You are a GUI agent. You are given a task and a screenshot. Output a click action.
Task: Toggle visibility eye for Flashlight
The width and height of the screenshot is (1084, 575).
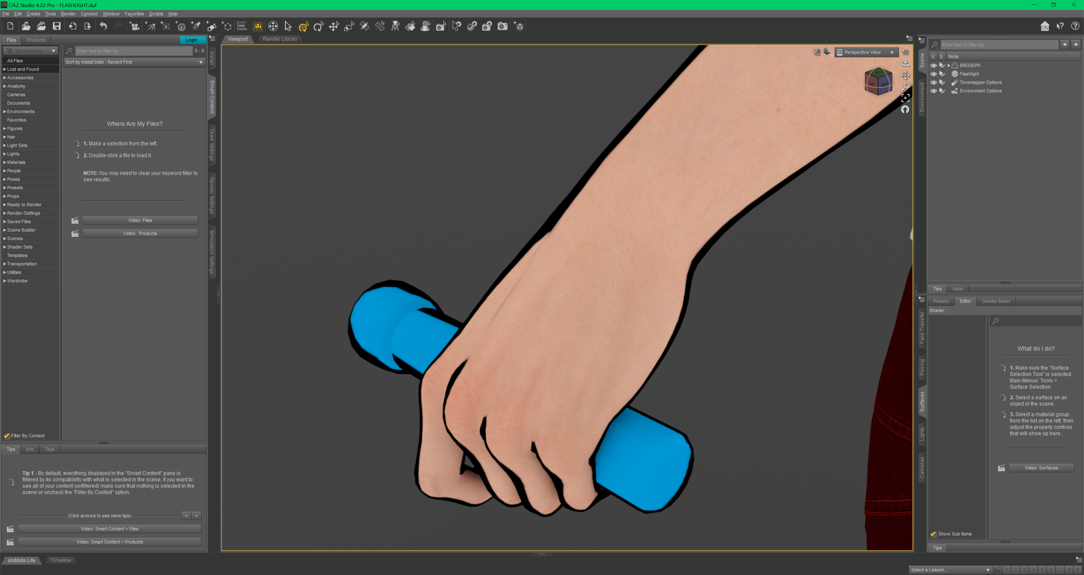click(x=933, y=74)
